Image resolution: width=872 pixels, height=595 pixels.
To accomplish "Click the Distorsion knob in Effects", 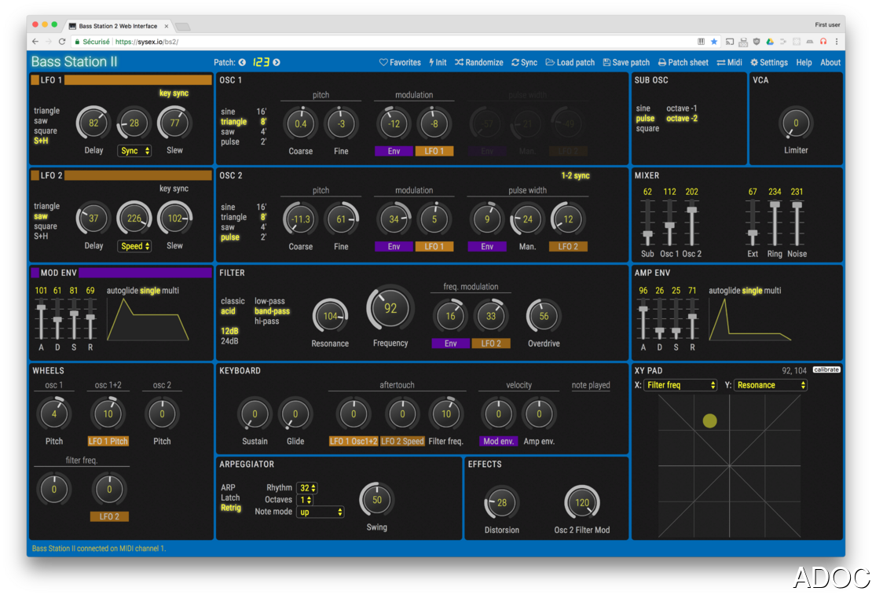I will (501, 502).
